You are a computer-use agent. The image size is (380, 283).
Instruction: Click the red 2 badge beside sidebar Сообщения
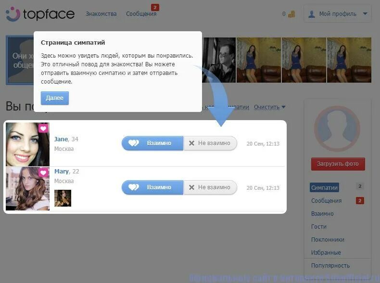point(360,201)
